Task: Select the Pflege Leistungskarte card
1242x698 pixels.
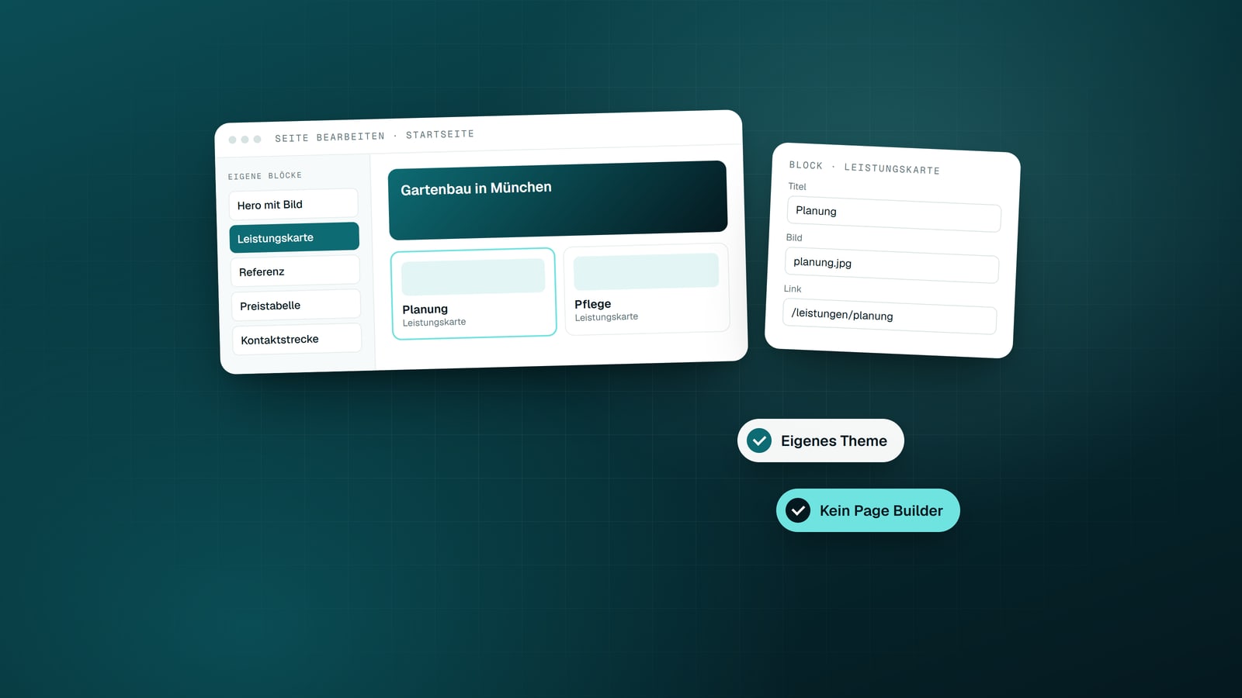Action: click(x=647, y=289)
